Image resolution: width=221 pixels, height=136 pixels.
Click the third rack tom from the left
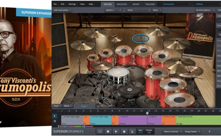click(x=124, y=55)
